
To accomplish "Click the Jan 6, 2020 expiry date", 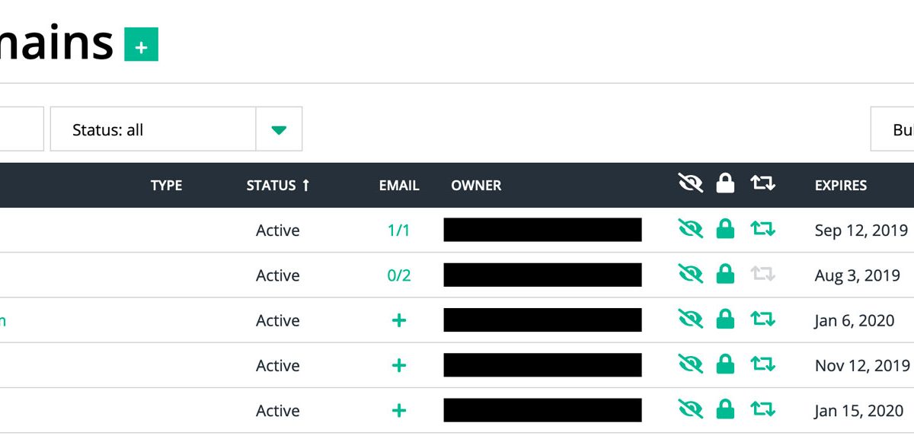I will (855, 320).
